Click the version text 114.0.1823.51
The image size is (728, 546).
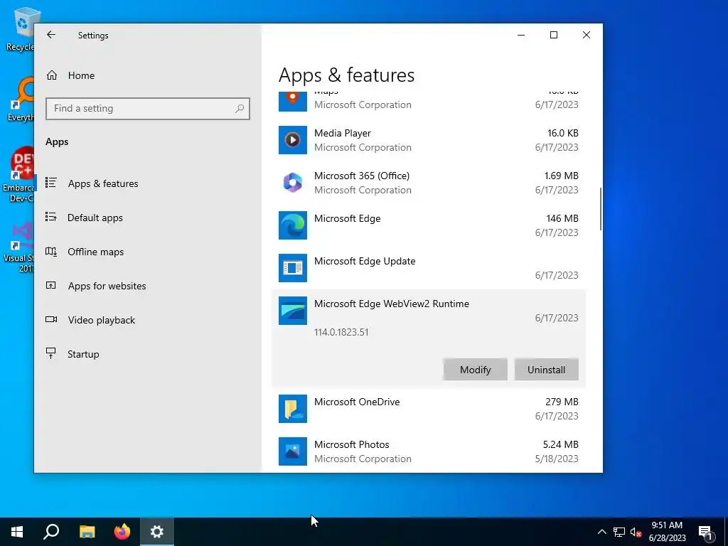click(341, 333)
